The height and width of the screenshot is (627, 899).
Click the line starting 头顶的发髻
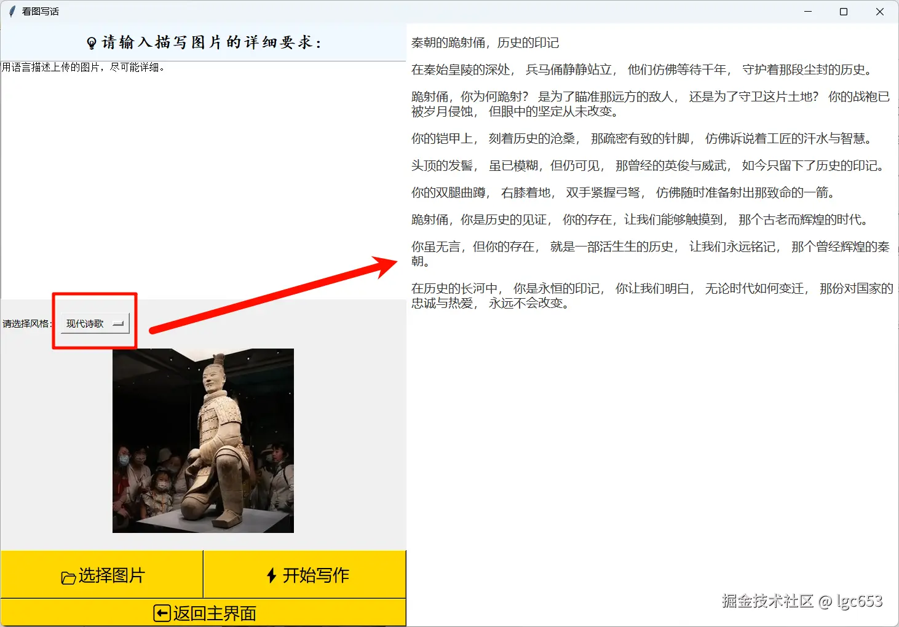coord(649,165)
